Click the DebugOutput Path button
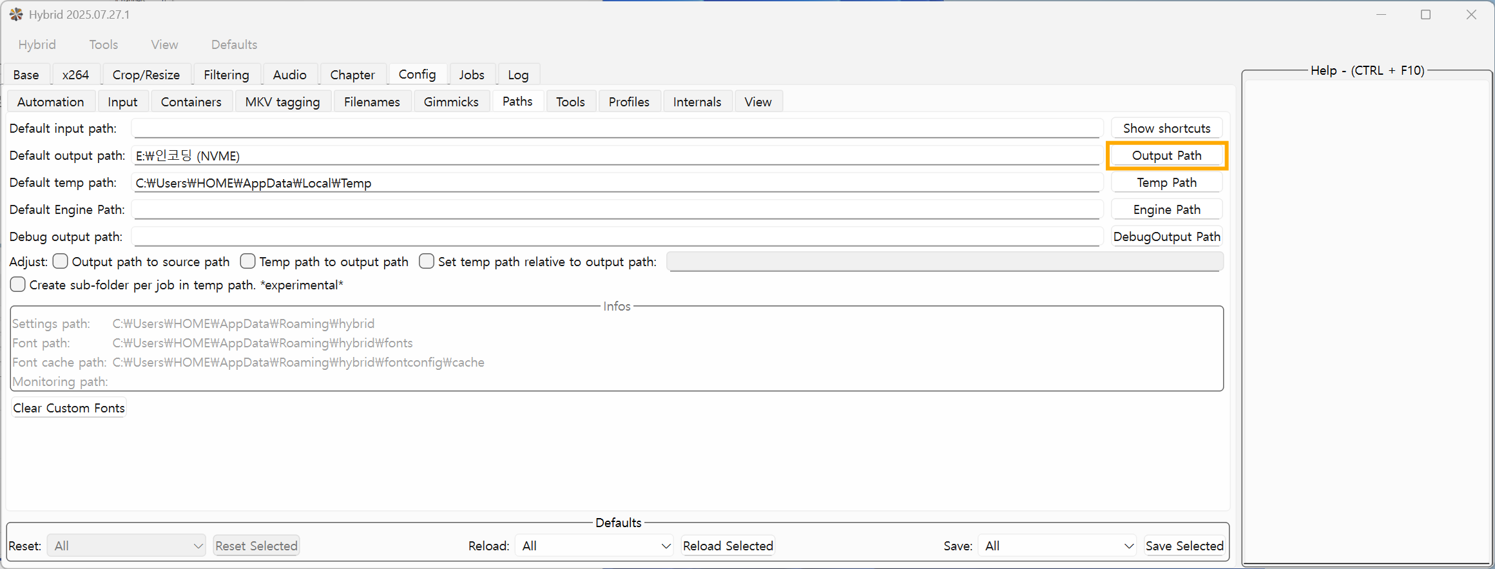This screenshot has width=1495, height=569. pos(1166,236)
